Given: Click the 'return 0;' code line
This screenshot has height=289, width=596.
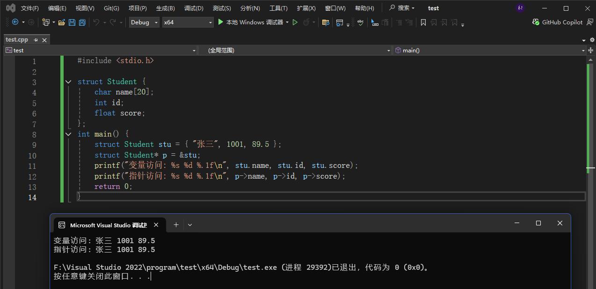Looking at the screenshot, I should 114,187.
